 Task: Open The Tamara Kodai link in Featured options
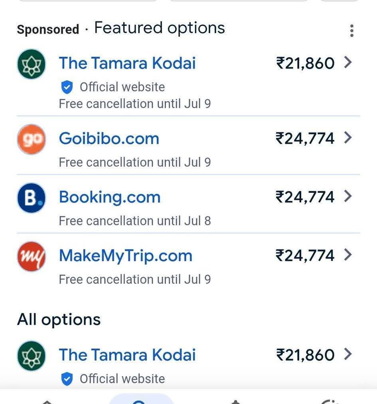(x=127, y=63)
